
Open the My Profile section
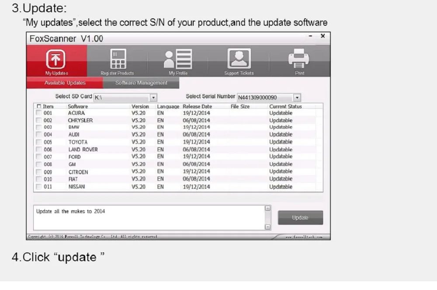coord(178,61)
